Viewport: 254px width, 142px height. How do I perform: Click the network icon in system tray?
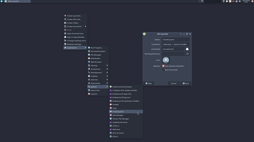(x=223, y=1)
